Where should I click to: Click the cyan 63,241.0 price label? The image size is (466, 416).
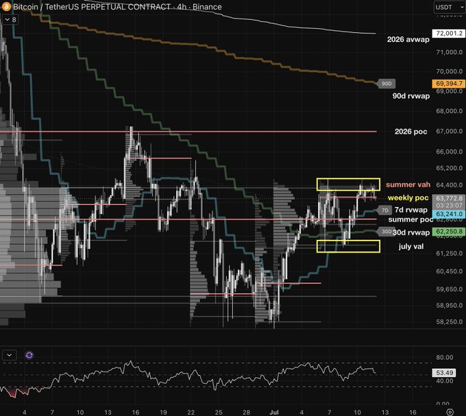point(449,214)
